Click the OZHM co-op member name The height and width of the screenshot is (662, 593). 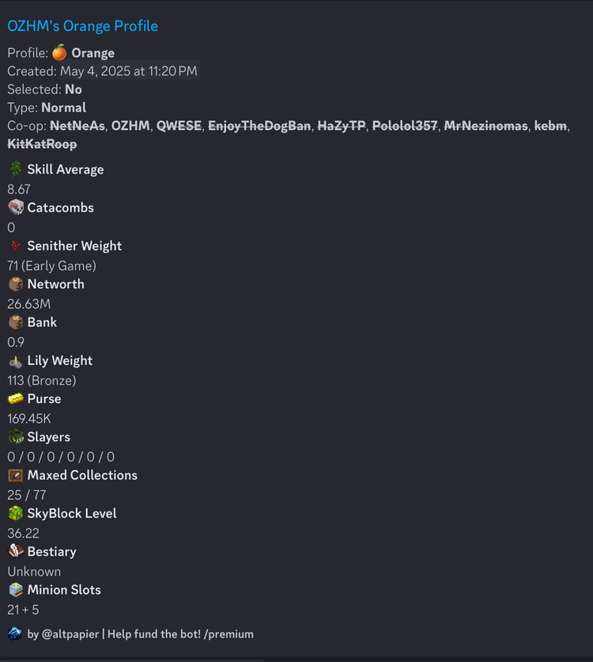click(130, 126)
